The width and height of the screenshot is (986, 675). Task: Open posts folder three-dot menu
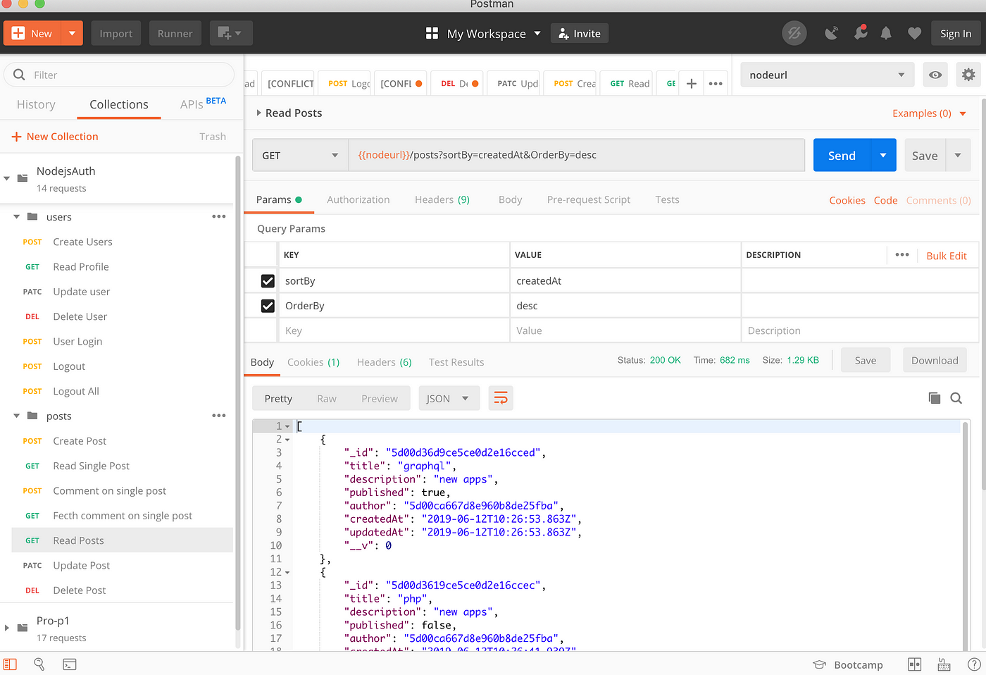[219, 416]
